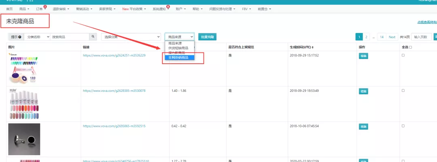Choose 商品来源 option in the open list
437x162 pixels.
tap(180, 43)
